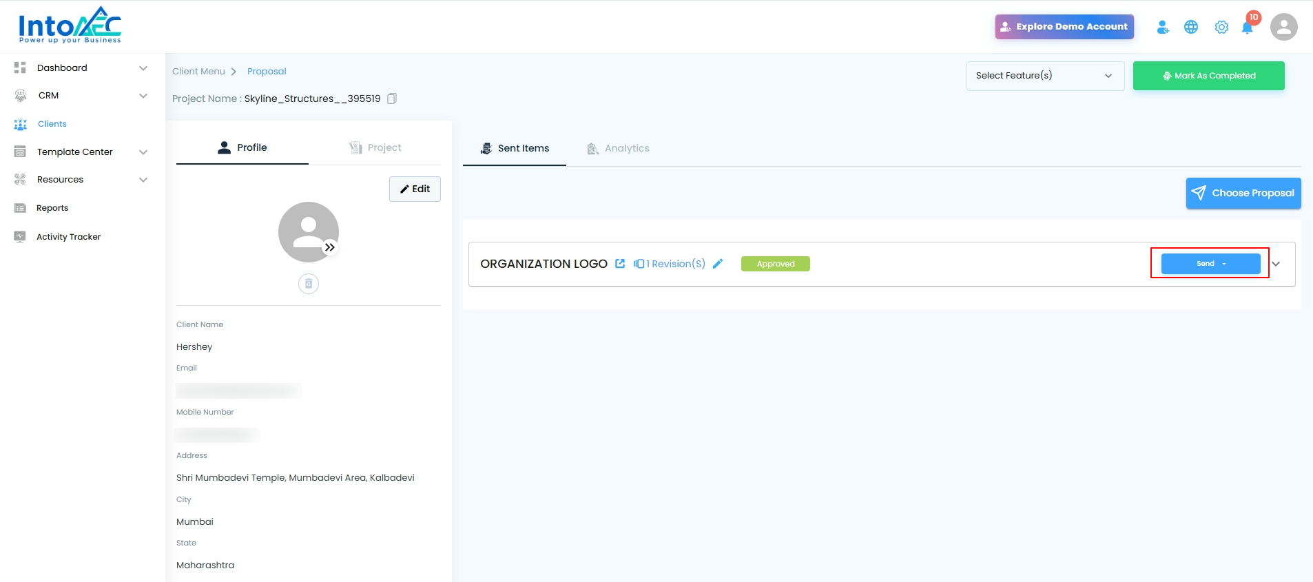Click the profile avatar image
1313x582 pixels.
[x=309, y=232]
